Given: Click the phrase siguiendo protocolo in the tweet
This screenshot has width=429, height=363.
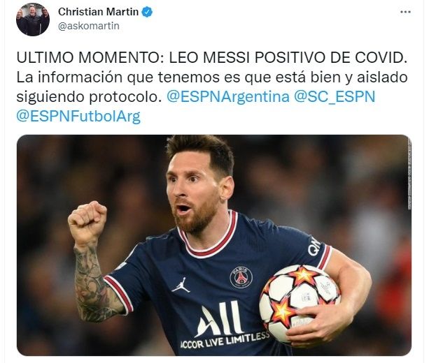Looking at the screenshot, I should [89, 97].
